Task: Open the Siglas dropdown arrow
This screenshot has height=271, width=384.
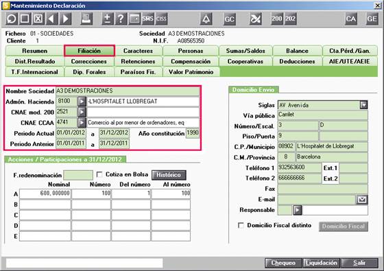Action: tap(363, 105)
